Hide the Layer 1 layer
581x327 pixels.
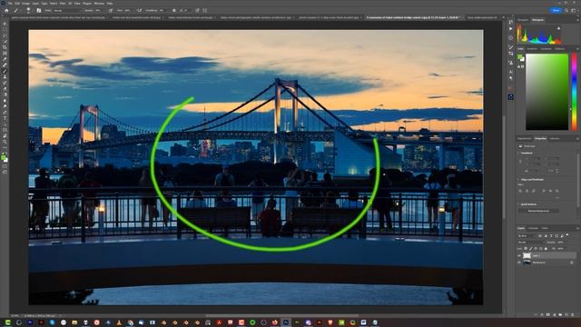click(518, 255)
